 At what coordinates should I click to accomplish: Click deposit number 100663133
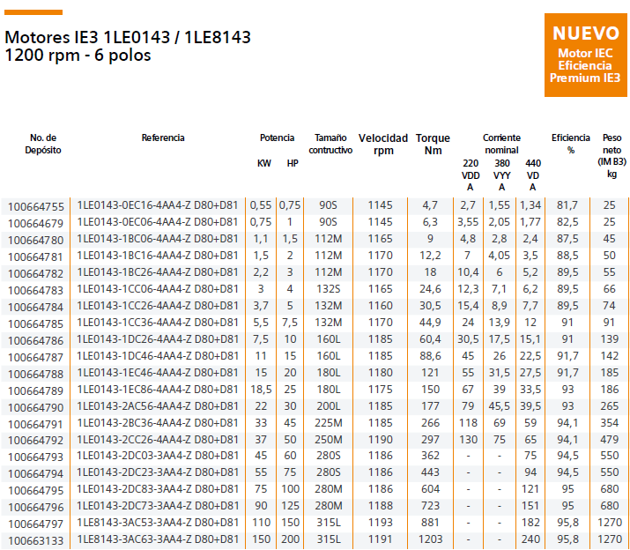point(36,539)
